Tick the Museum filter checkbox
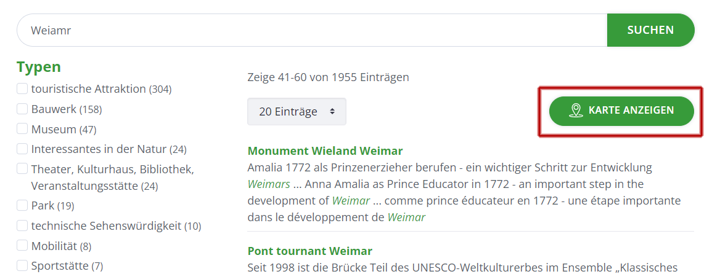 tap(22, 129)
